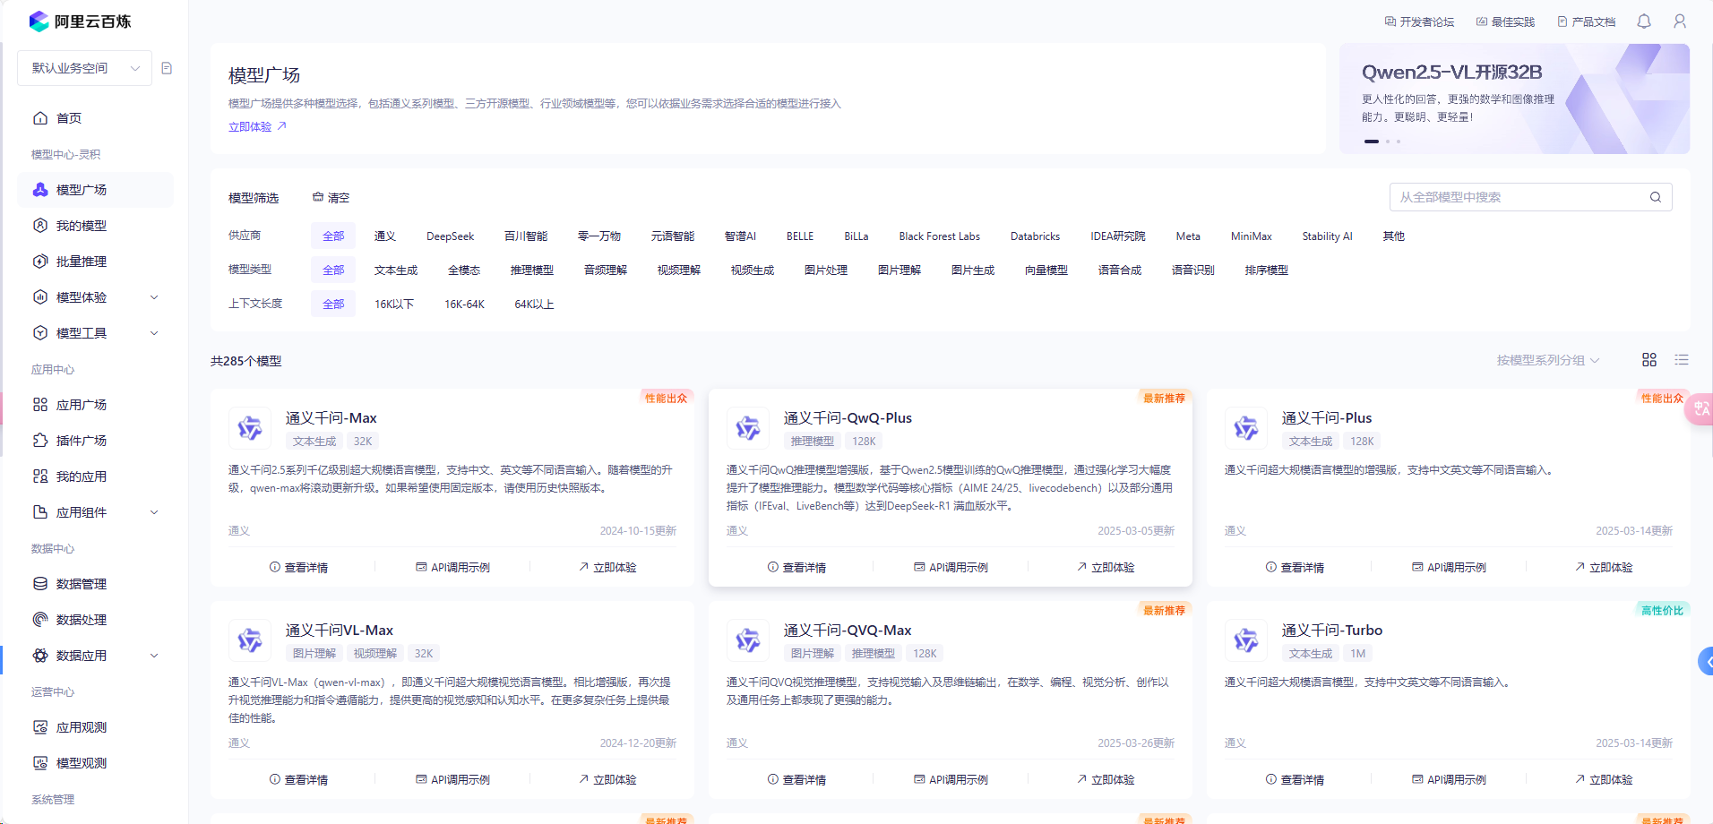
Task: Expand 应用组件 submenu
Action: [x=95, y=512]
